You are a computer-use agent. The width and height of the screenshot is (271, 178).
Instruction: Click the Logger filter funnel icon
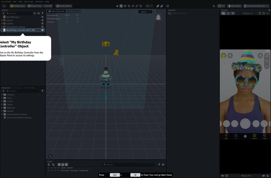click(x=159, y=165)
